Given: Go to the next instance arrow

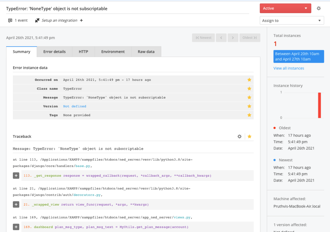Looking at the screenshot, I should tap(233, 38).
